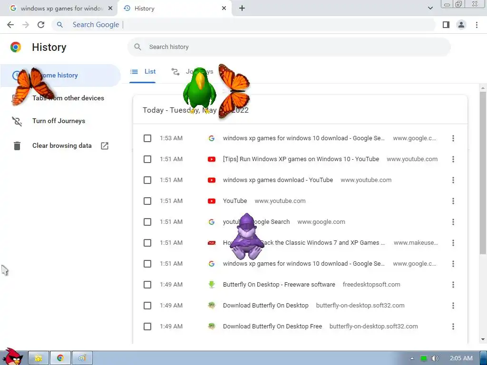Reload the page with the refresh icon
Image resolution: width=487 pixels, height=365 pixels.
[41, 25]
